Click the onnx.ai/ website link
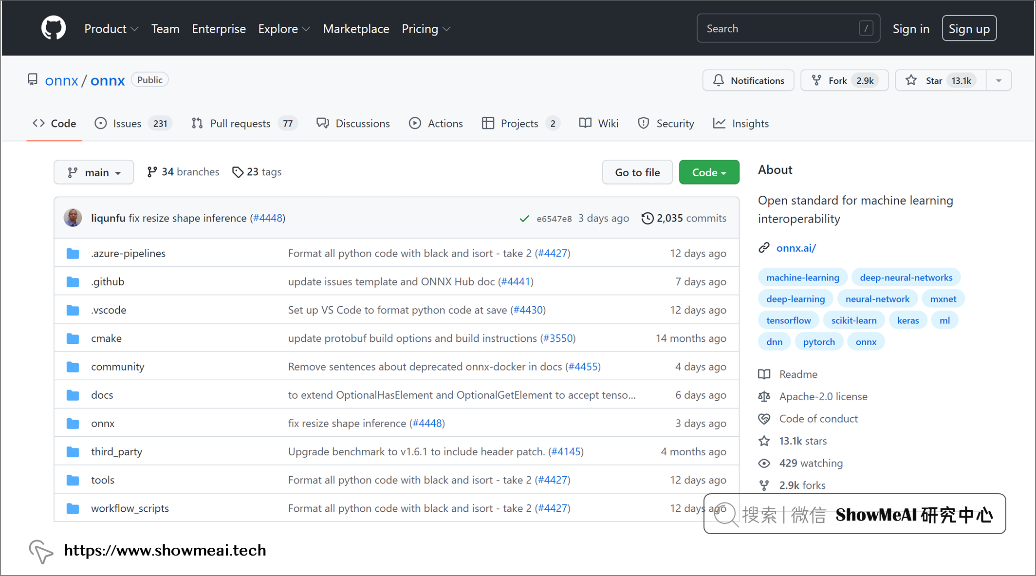The width and height of the screenshot is (1036, 576). point(796,247)
